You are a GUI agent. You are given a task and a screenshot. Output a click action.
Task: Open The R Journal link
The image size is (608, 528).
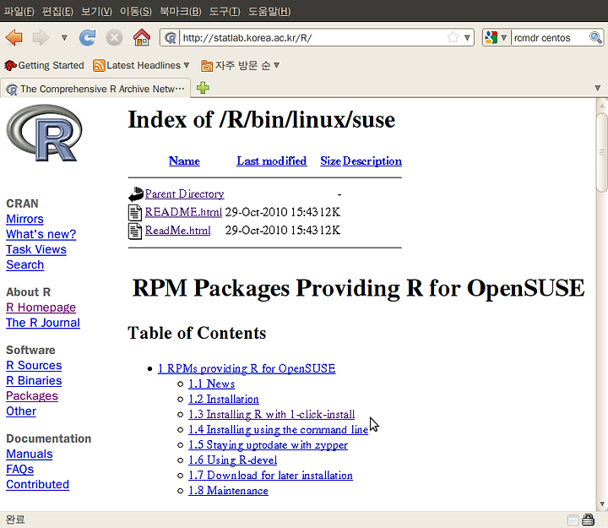point(43,323)
